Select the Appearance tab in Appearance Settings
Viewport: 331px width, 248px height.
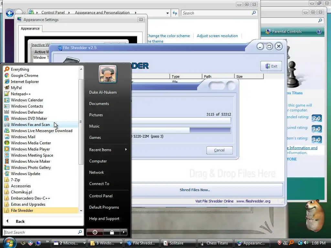(x=30, y=28)
